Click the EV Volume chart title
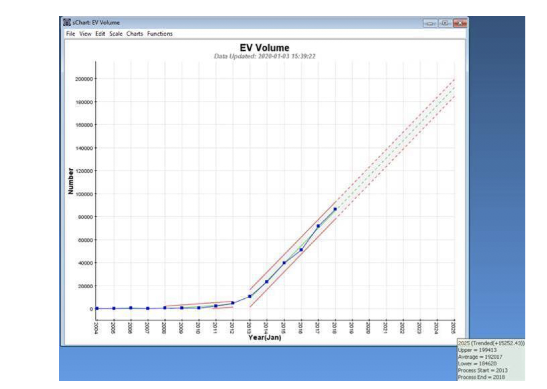Image resolution: width=547 pixels, height=389 pixels. (x=265, y=48)
